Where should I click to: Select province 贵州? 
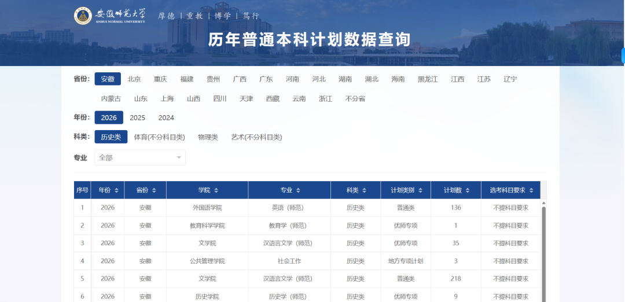point(213,79)
